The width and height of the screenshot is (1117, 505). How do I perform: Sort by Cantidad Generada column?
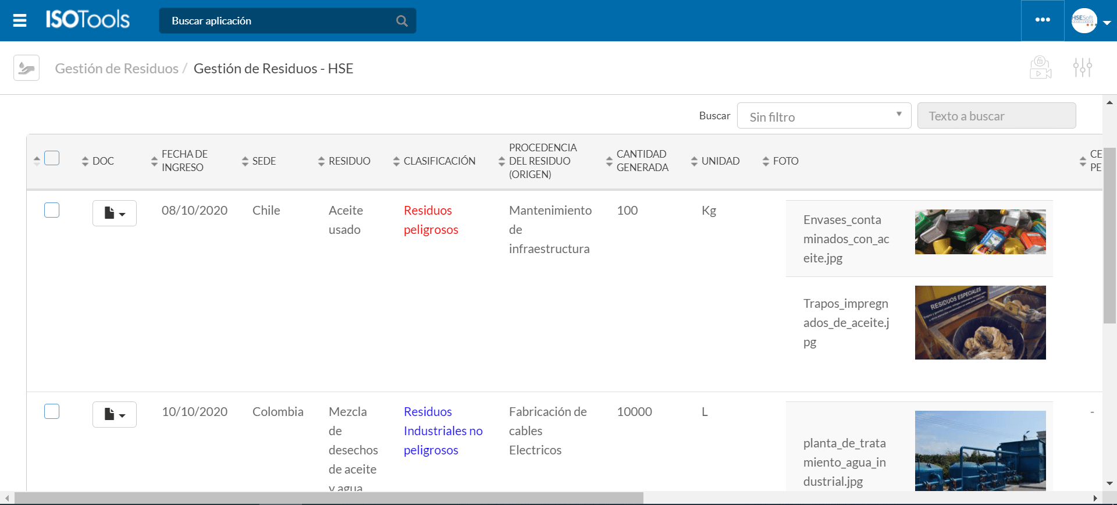[609, 161]
